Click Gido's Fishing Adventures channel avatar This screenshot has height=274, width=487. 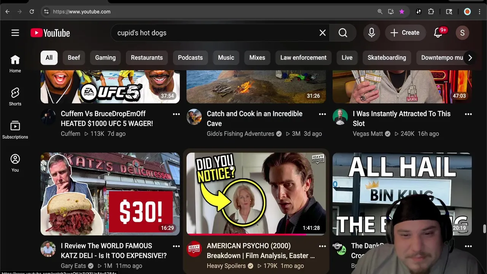coord(194,117)
